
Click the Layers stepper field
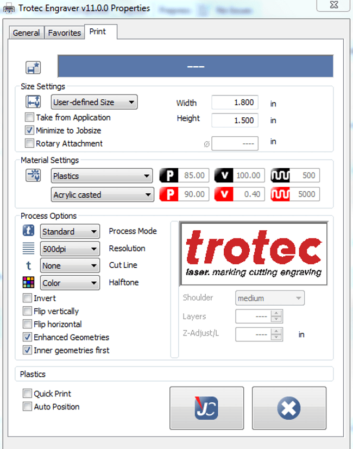coord(259,317)
